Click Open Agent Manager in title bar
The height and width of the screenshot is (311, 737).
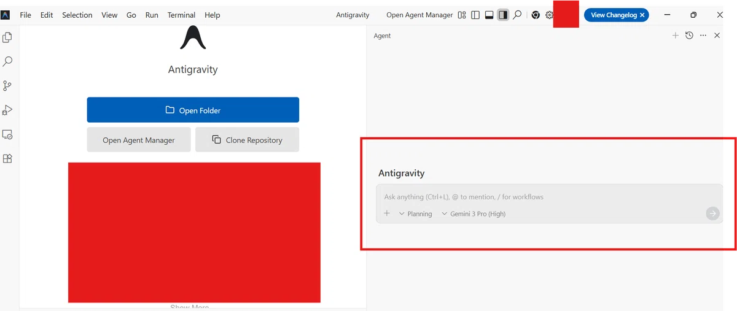(x=419, y=15)
